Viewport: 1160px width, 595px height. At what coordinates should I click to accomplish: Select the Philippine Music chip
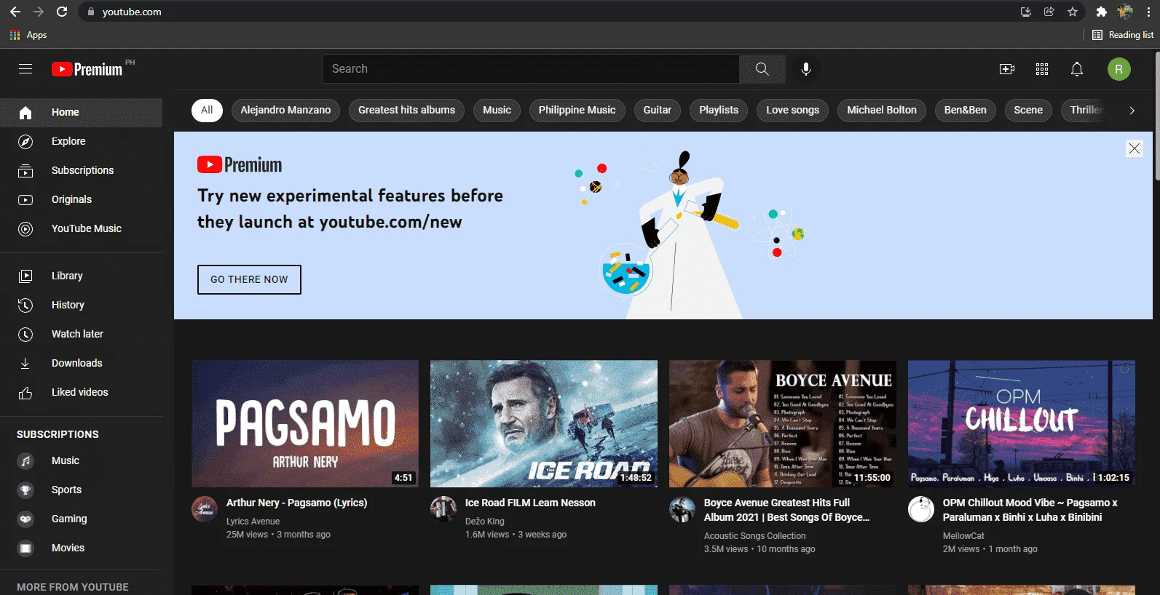pyautogui.click(x=577, y=111)
